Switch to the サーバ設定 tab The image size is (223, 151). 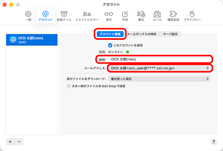[x=170, y=34]
